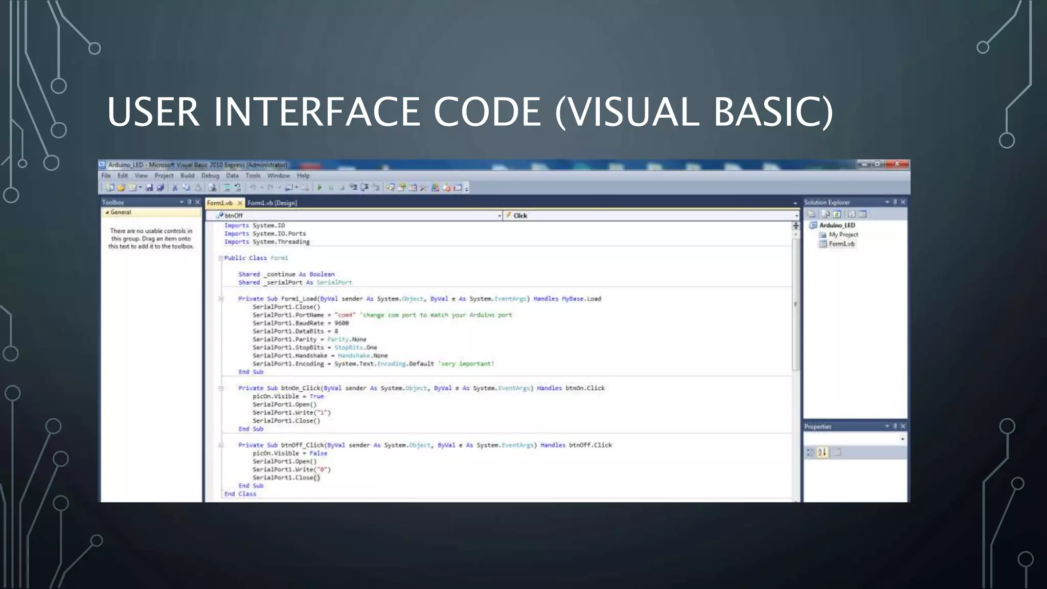Image resolution: width=1047 pixels, height=589 pixels.
Task: Click the New Project toolbar icon
Action: click(x=110, y=188)
